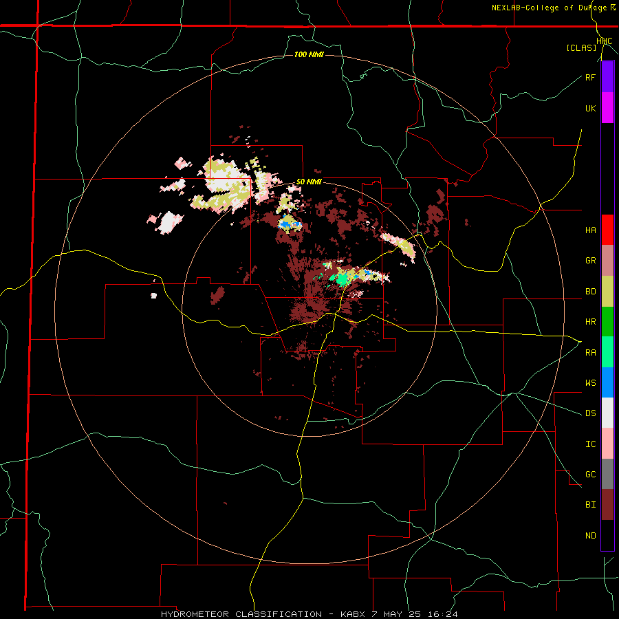Click the HR legend label

pyautogui.click(x=591, y=322)
